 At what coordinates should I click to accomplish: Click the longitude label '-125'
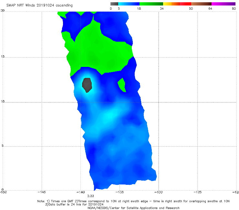(198, 192)
